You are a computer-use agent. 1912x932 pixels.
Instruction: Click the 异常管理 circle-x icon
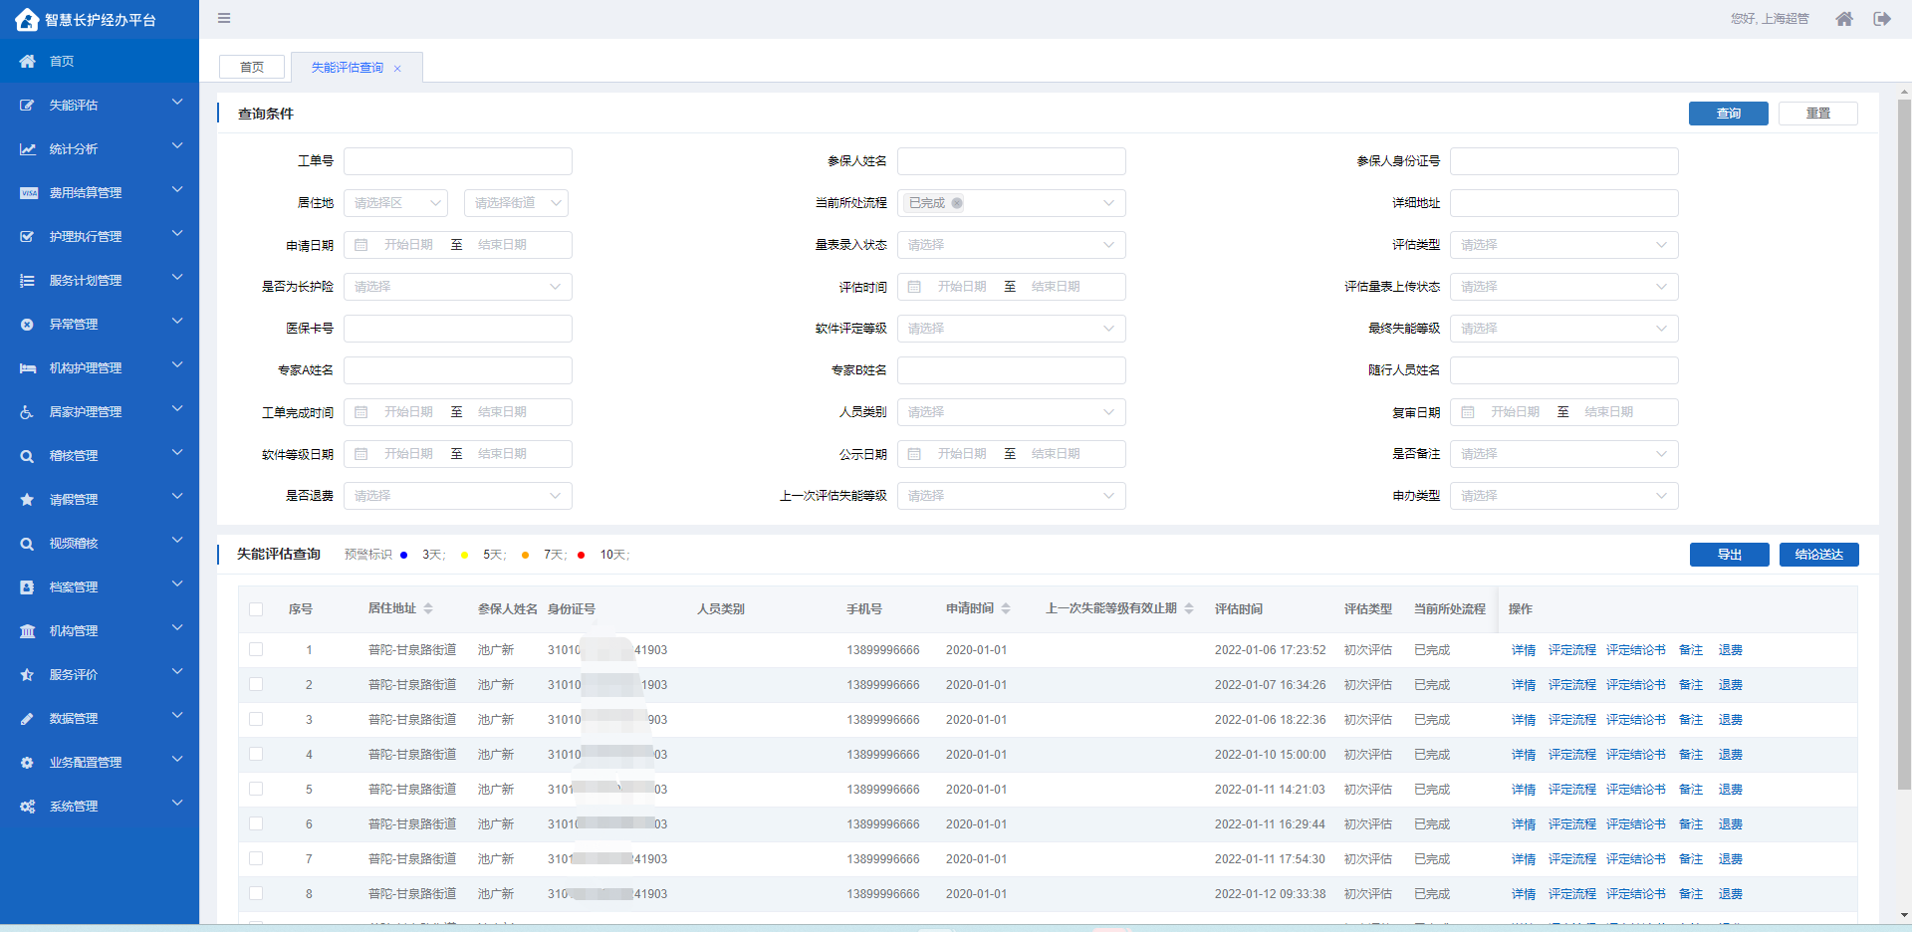click(x=27, y=324)
